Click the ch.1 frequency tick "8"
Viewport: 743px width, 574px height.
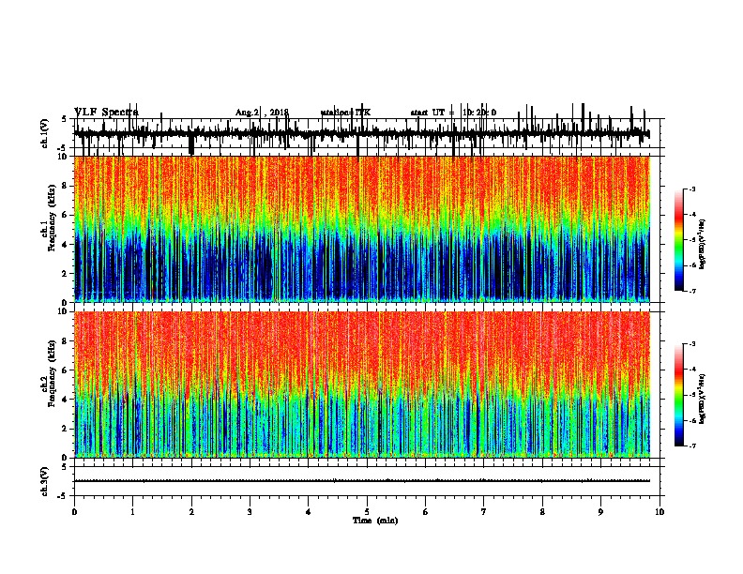tap(66, 186)
